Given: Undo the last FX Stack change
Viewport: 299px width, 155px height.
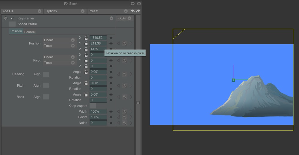Looking at the screenshot, I should click(133, 11).
